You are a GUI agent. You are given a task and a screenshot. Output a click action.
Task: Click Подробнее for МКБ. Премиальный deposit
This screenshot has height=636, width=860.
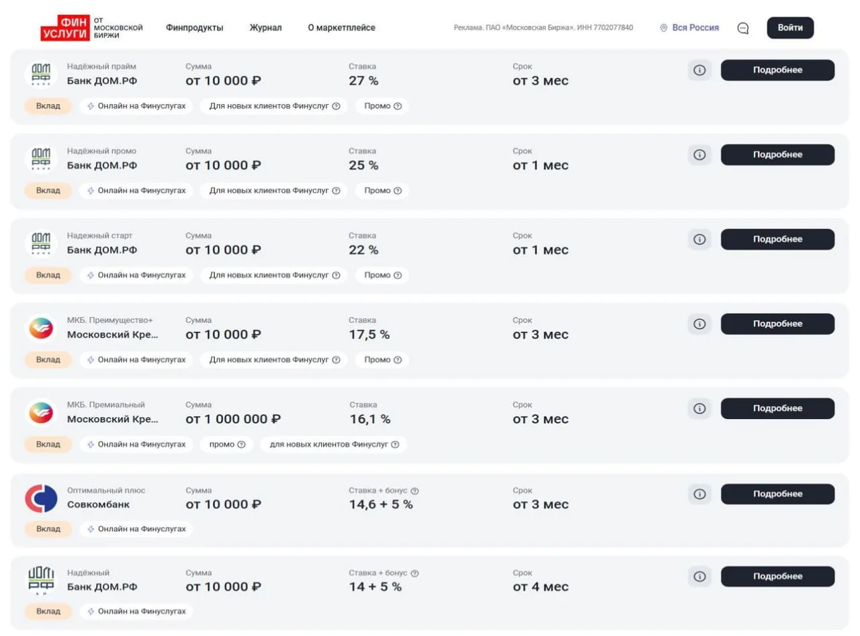pos(777,408)
